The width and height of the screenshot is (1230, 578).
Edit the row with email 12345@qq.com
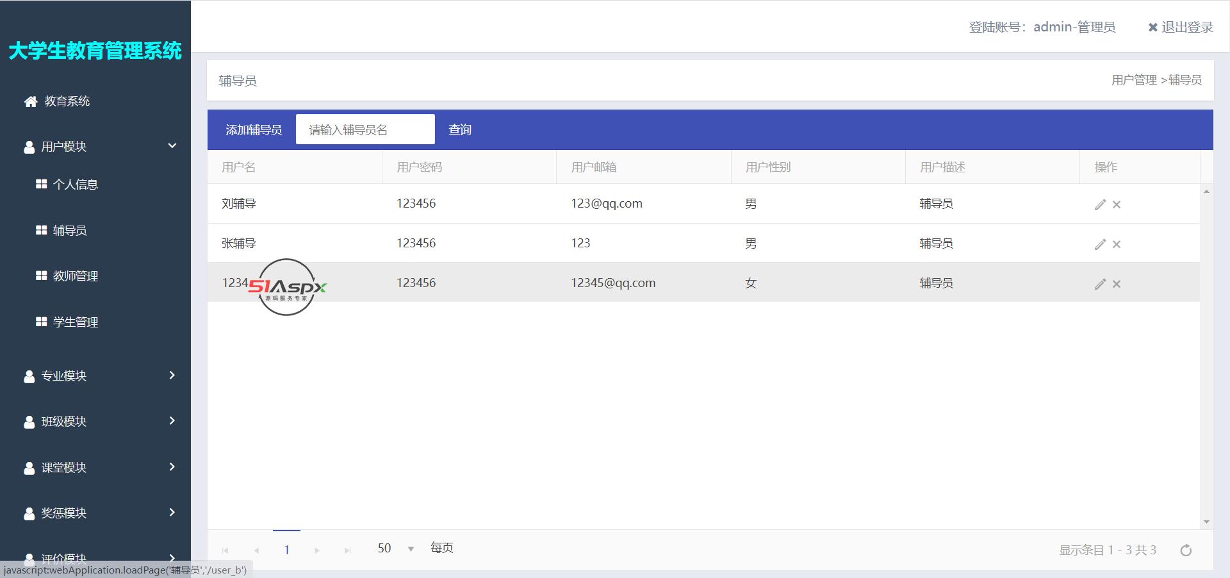(1100, 284)
